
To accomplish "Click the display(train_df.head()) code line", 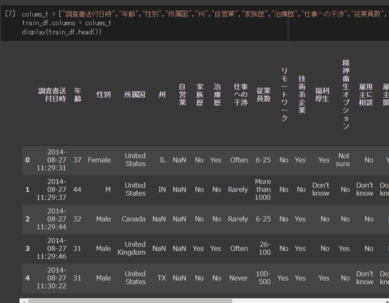I will [61, 32].
